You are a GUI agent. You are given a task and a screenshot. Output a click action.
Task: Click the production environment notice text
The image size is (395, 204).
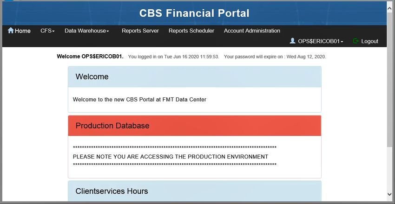[x=171, y=157]
